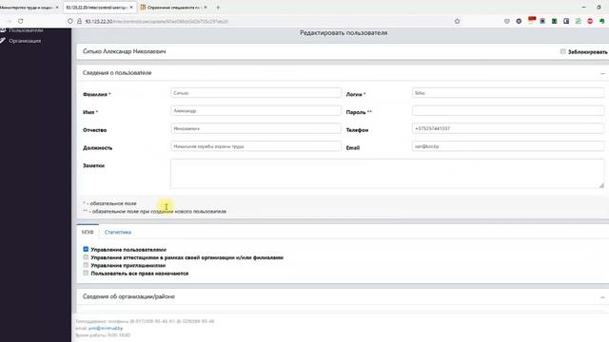Screen dimensions: 609x342
Task: Enable Управление приглашениями checkbox
Action: pyautogui.click(x=86, y=265)
